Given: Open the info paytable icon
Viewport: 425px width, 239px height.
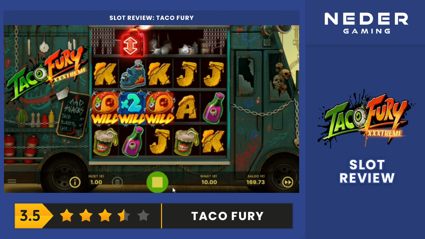Looking at the screenshot, I should [75, 182].
